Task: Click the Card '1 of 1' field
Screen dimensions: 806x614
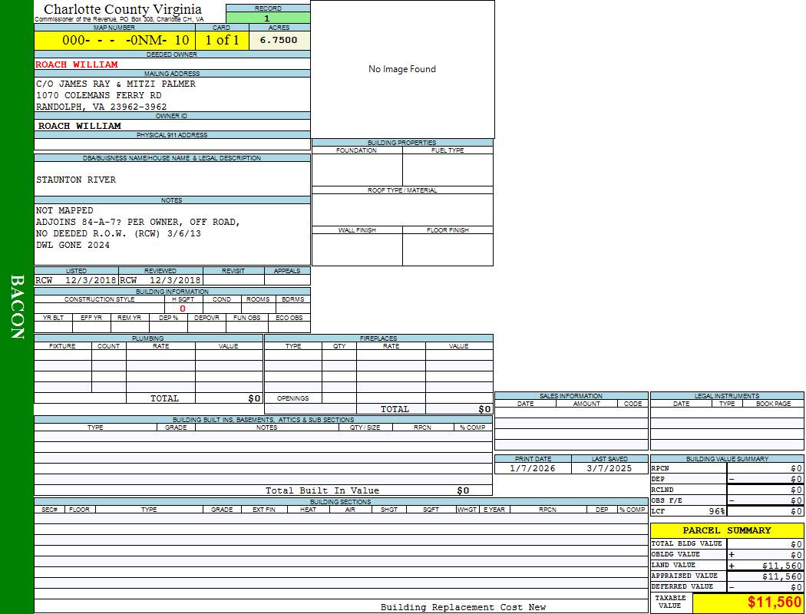Action: (222, 41)
